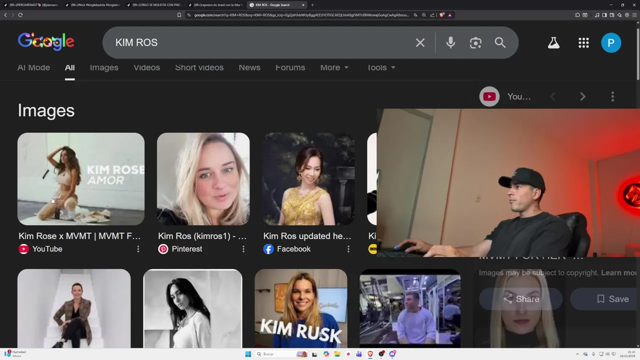This screenshot has width=640, height=360.
Task: Open the Kim Rose Amor thumbnail
Action: 81,179
